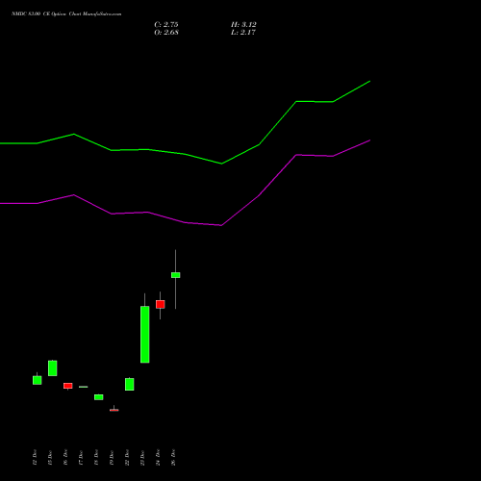Click the high value H: 3.12
Screen dimensions: 481x481
pos(243,25)
